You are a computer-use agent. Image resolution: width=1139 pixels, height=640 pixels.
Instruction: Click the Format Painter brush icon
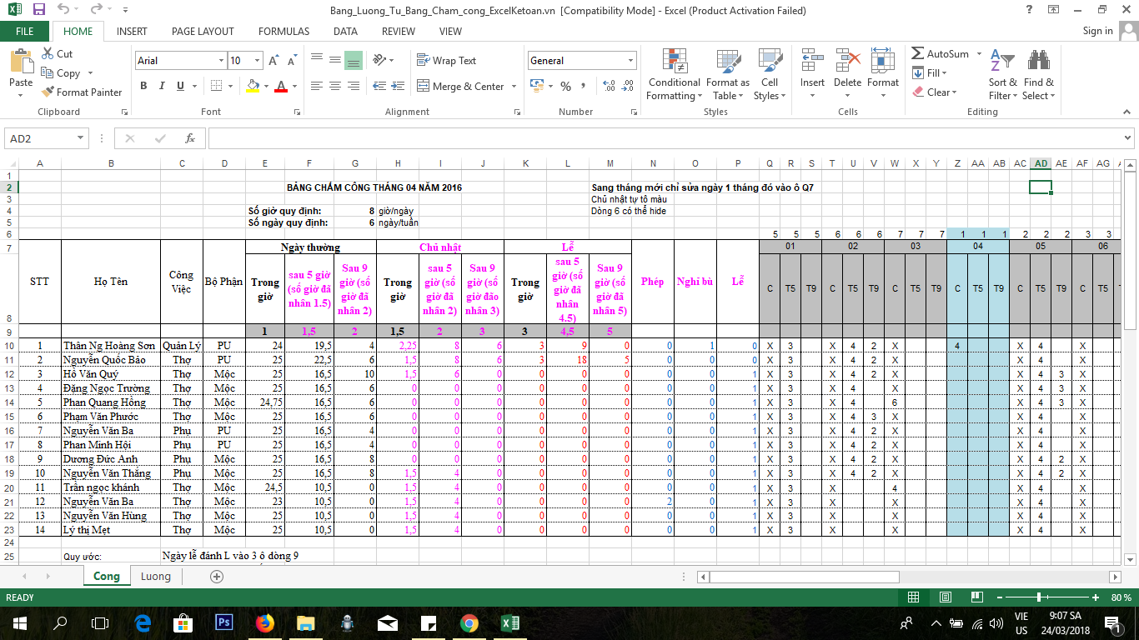[x=48, y=92]
